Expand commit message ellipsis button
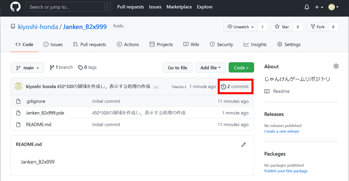Viewport: 349px width, 181px height. pos(156,87)
